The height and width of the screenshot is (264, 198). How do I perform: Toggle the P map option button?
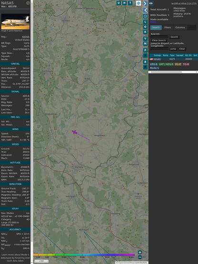click(x=145, y=50)
